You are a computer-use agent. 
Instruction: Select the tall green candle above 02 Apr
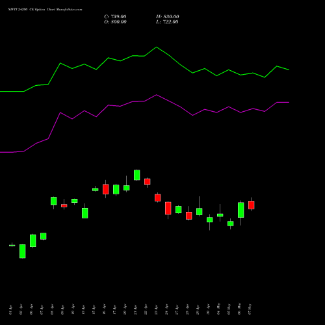coord(23,252)
